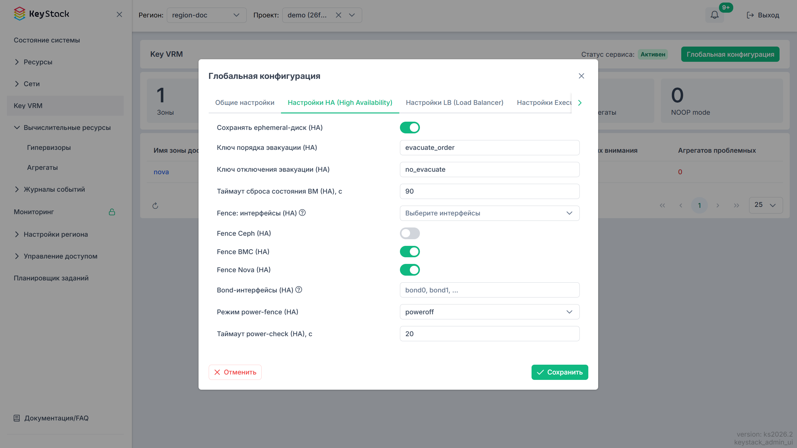
Task: Close the Глобальная конфигурация dialog
Action: click(581, 76)
